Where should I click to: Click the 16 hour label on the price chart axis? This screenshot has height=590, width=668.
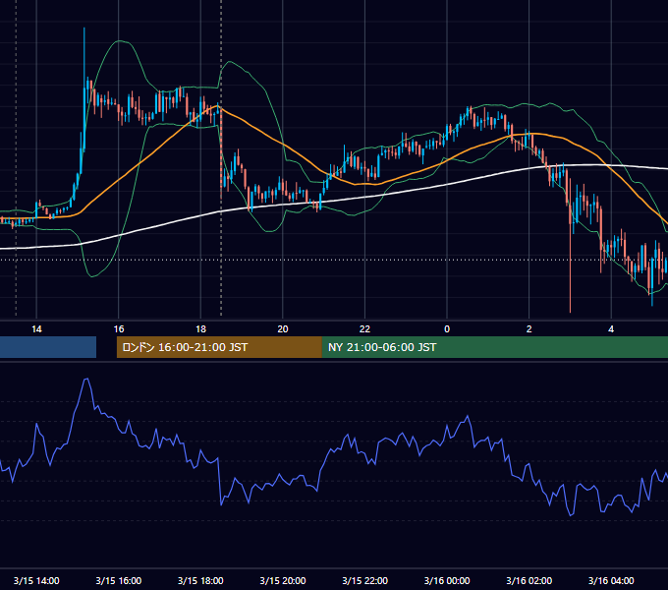(x=119, y=329)
